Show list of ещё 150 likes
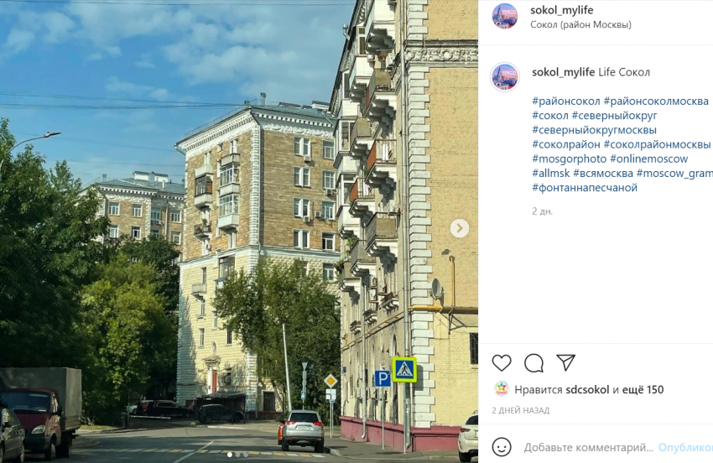 (643, 390)
